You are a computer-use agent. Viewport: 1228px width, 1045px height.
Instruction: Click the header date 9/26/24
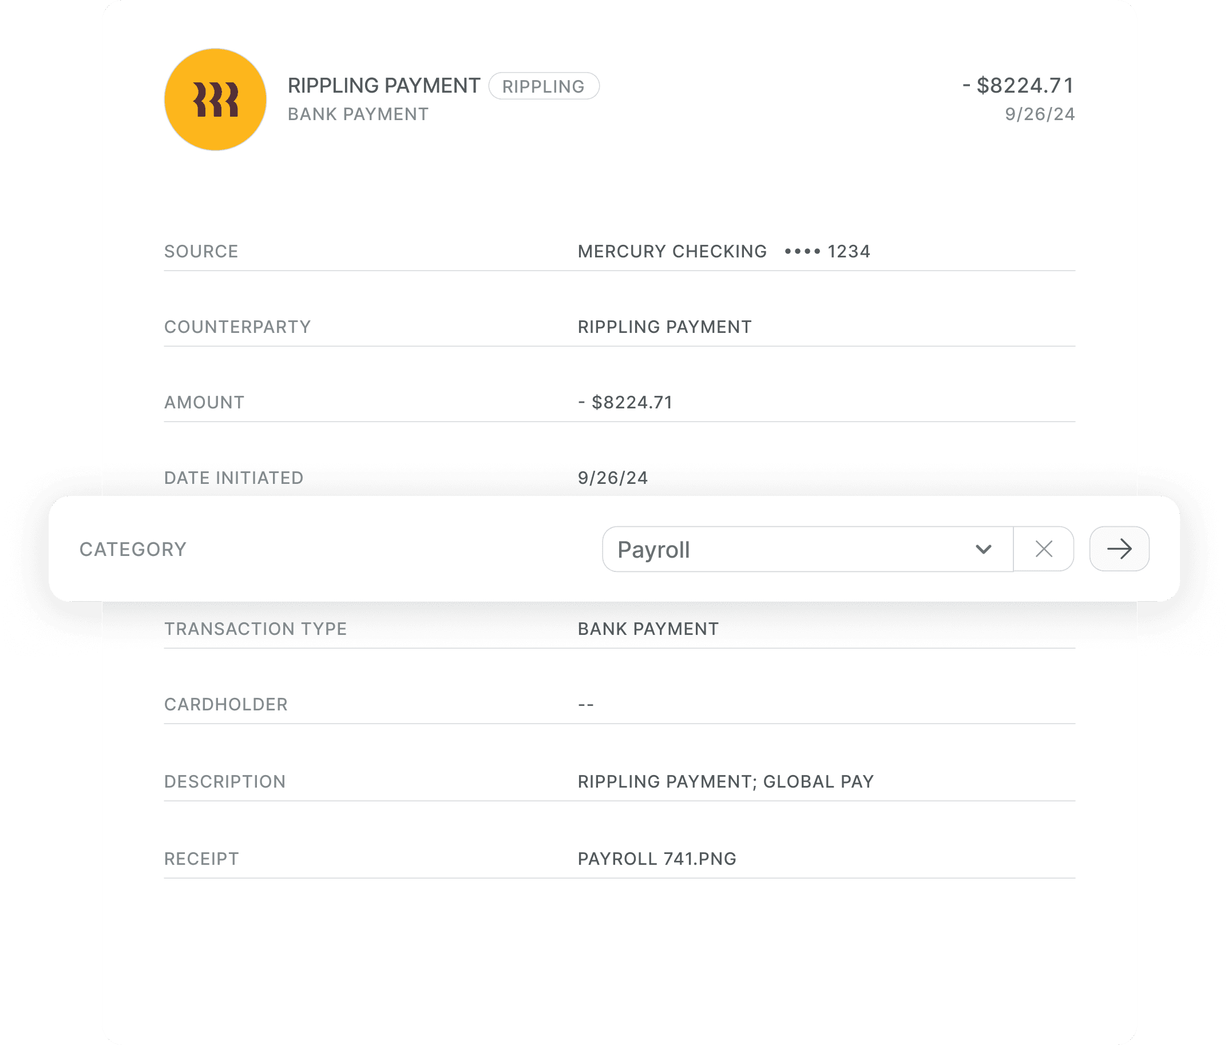1040,114
